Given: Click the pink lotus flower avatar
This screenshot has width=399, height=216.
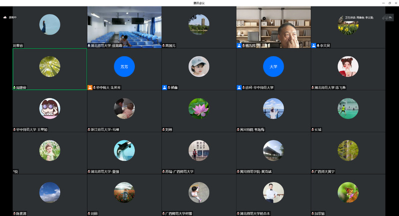Looking at the screenshot, I should pos(199,108).
